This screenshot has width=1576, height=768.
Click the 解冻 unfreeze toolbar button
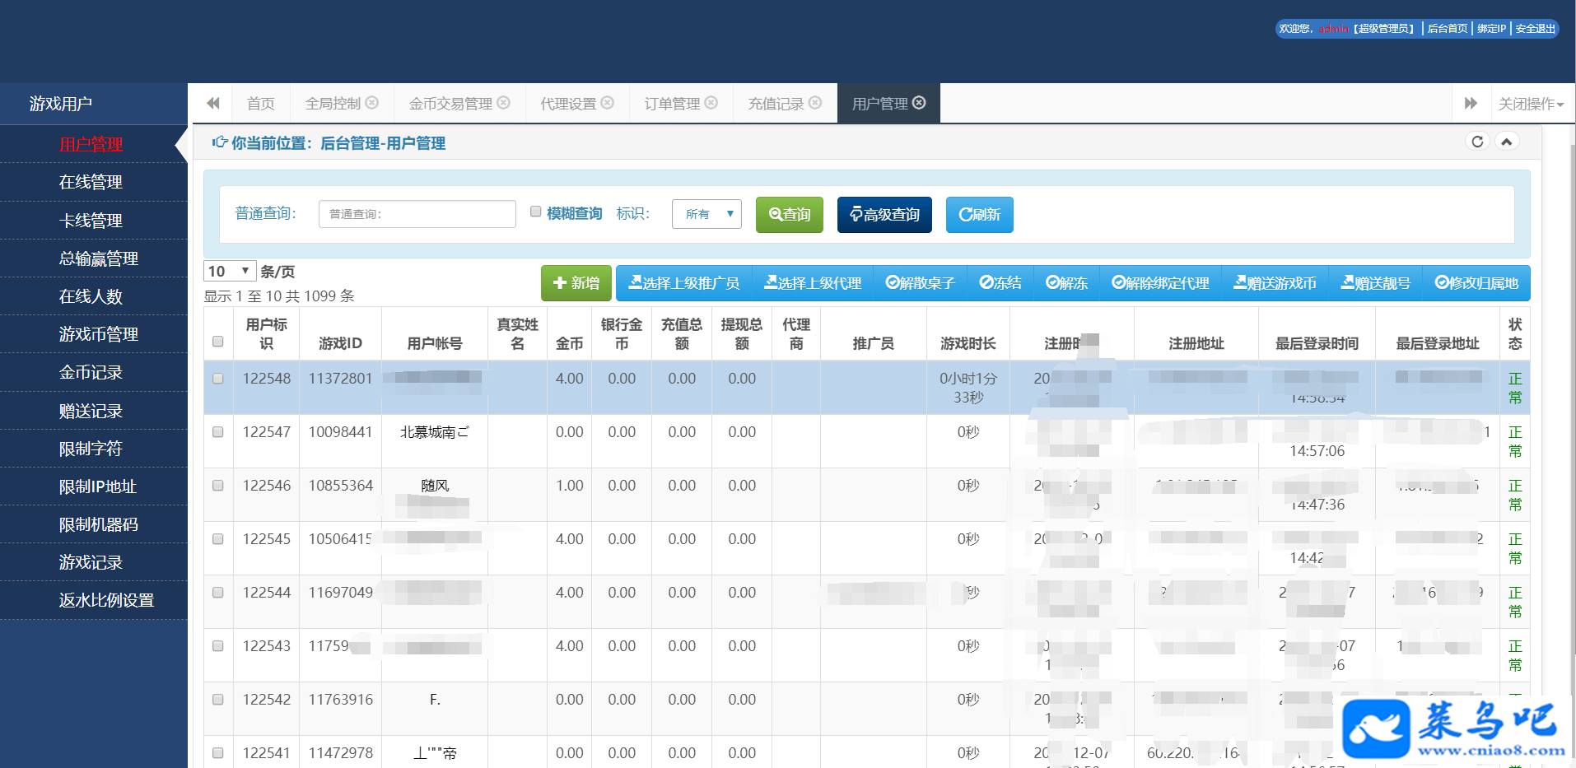[1067, 283]
